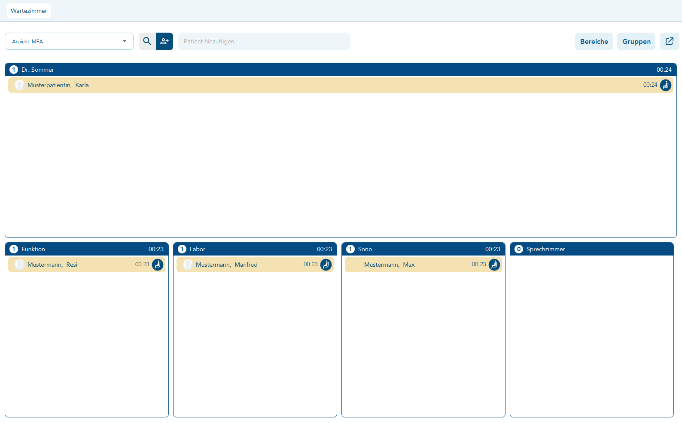The width and height of the screenshot is (682, 423).
Task: Click seat icon for Musterpatientin, Karla
Action: point(665,85)
